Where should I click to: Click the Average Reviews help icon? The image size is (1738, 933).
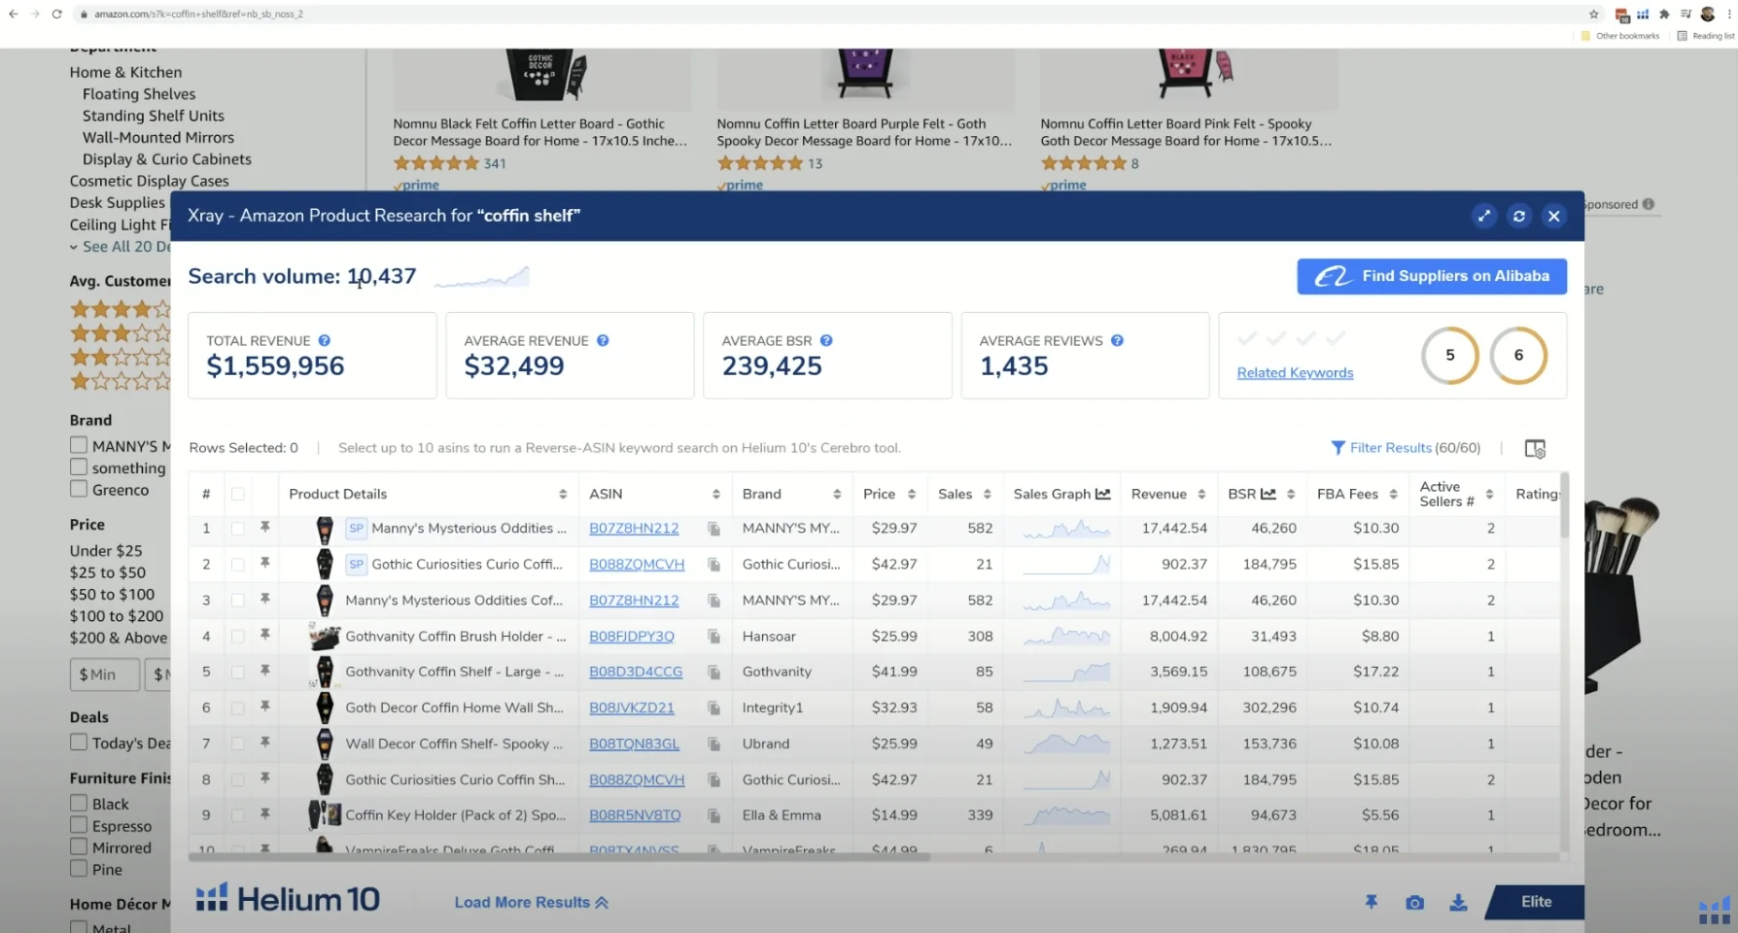(1117, 340)
